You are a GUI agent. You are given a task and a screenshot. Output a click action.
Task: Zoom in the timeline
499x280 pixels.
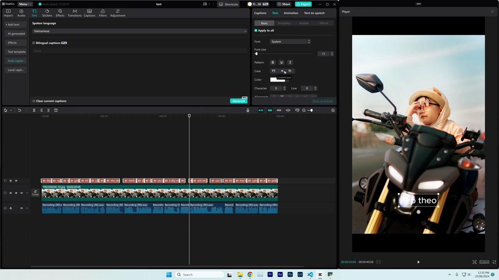tap(333, 110)
